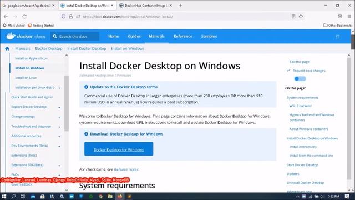Open Firefox hamburger menu
Image resolution: width=355 pixels, height=200 pixels.
pyautogui.click(x=349, y=16)
